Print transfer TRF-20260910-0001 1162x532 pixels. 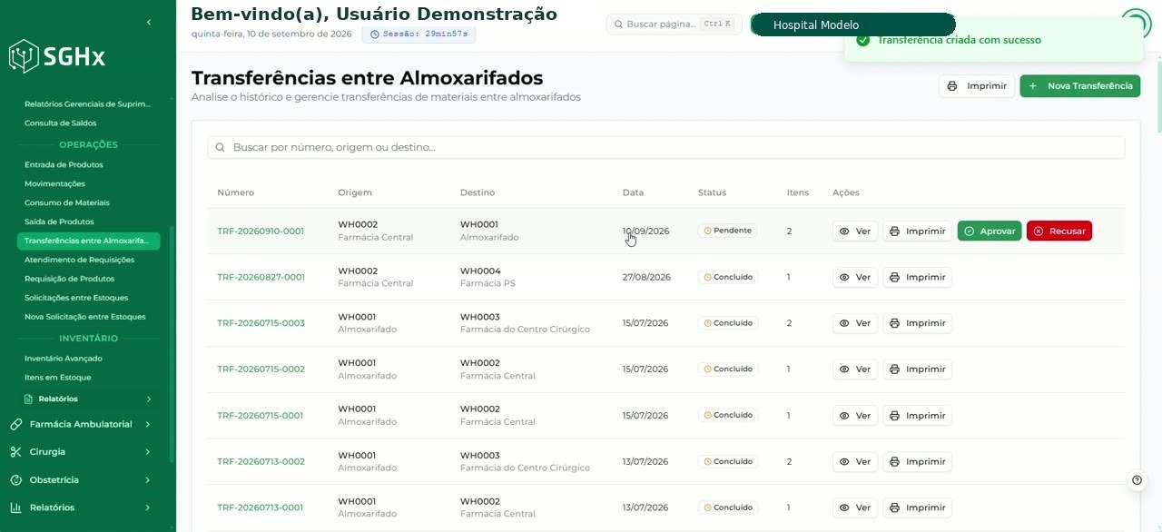(918, 232)
